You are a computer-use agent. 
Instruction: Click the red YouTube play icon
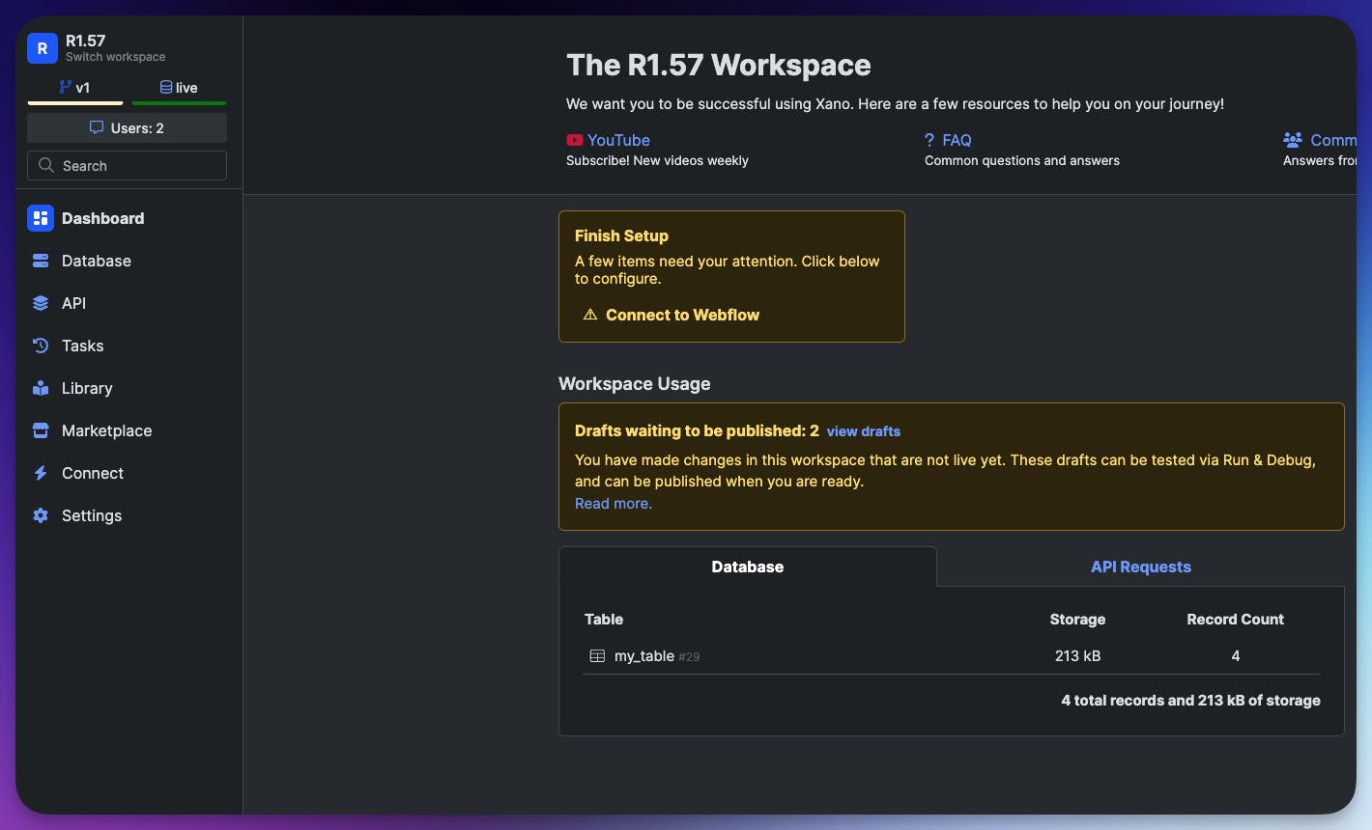(x=575, y=140)
